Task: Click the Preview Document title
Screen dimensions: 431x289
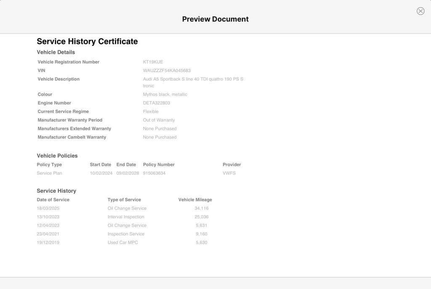Action: [215, 19]
